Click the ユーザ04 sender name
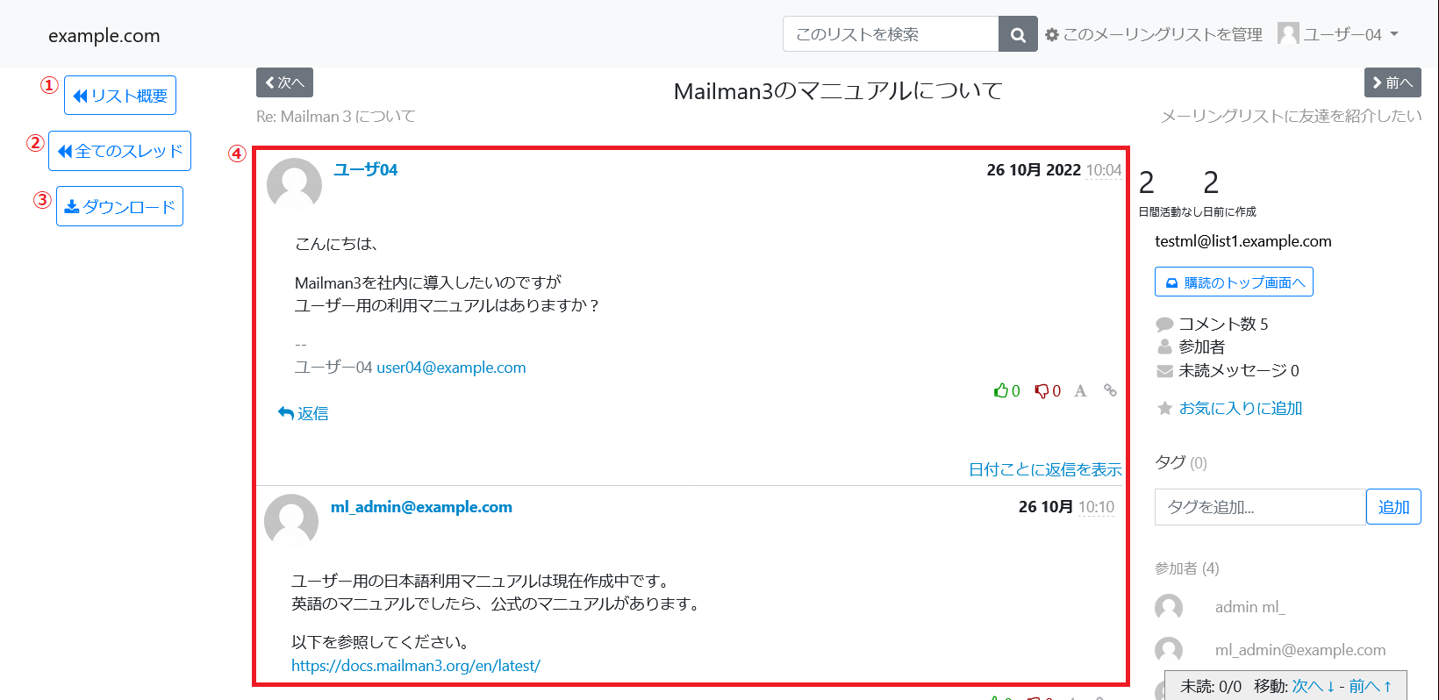The width and height of the screenshot is (1439, 700). click(366, 169)
